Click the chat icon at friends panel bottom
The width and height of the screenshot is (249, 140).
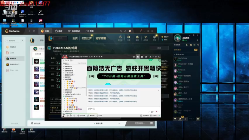(175, 119)
